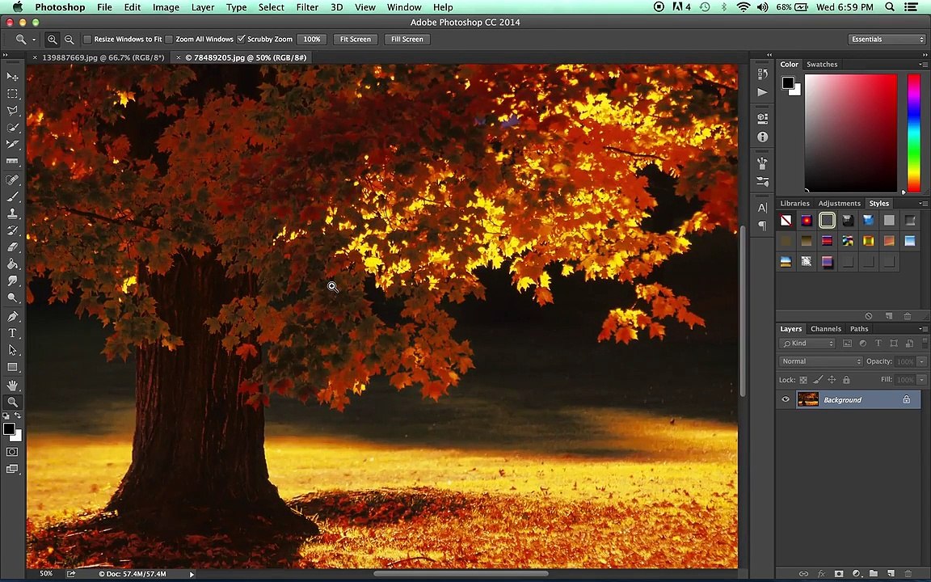931x582 pixels.
Task: Open status bar document info arrow
Action: coord(192,574)
